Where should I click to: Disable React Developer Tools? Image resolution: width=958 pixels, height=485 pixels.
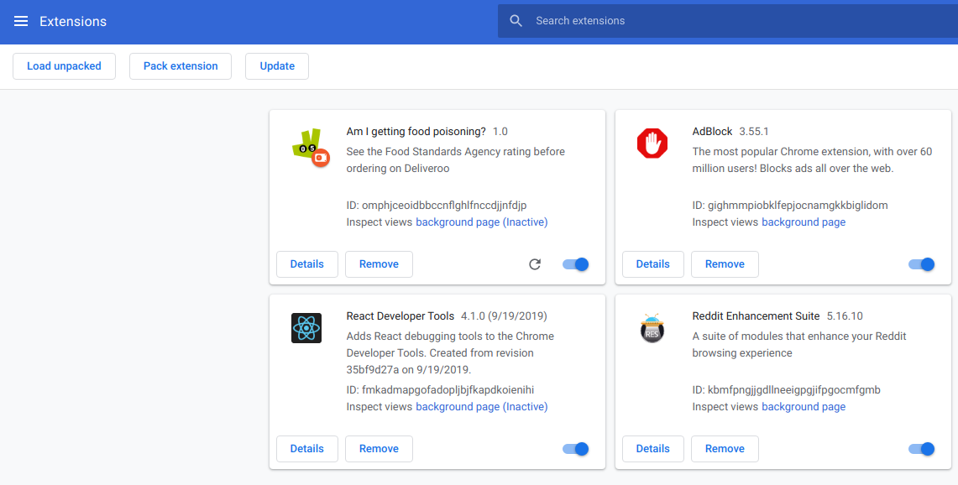(x=575, y=448)
